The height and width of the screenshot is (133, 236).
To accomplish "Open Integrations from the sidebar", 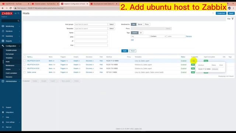I will point(10,112).
